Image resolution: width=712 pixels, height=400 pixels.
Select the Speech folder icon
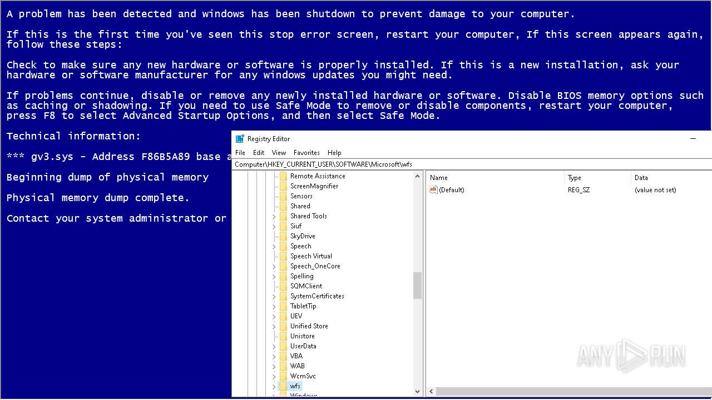(283, 246)
